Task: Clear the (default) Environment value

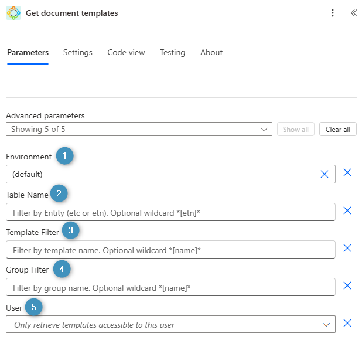Action: pos(325,174)
